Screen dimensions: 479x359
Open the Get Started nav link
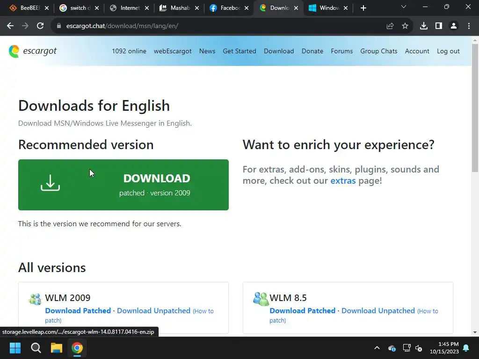coord(239,51)
